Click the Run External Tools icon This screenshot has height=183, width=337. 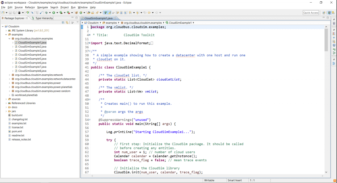point(68,13)
